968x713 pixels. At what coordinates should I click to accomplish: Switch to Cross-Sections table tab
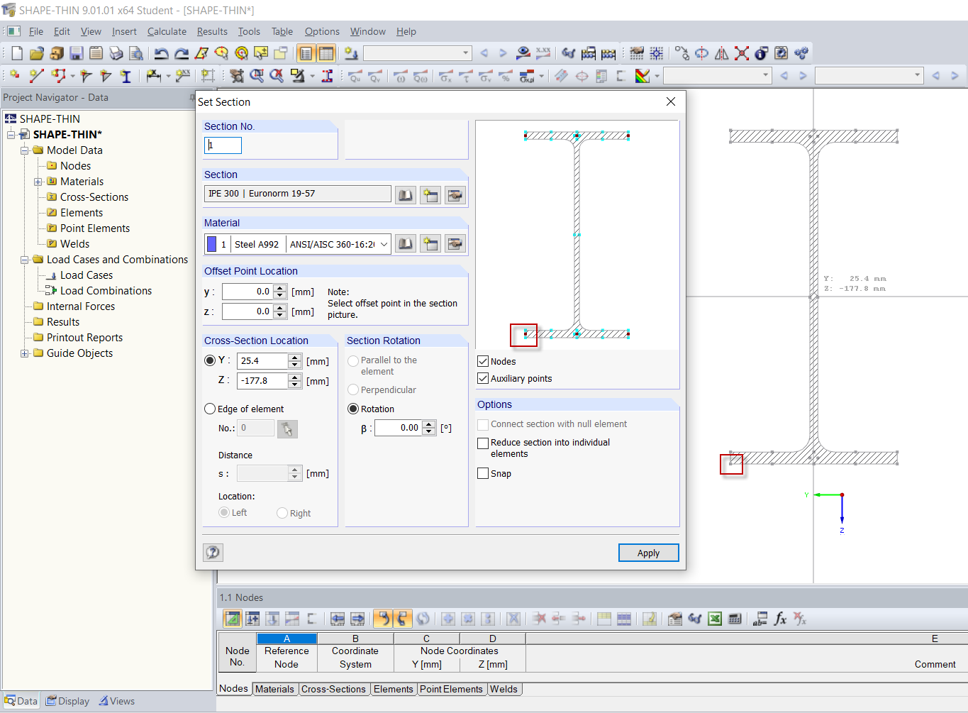(x=333, y=689)
